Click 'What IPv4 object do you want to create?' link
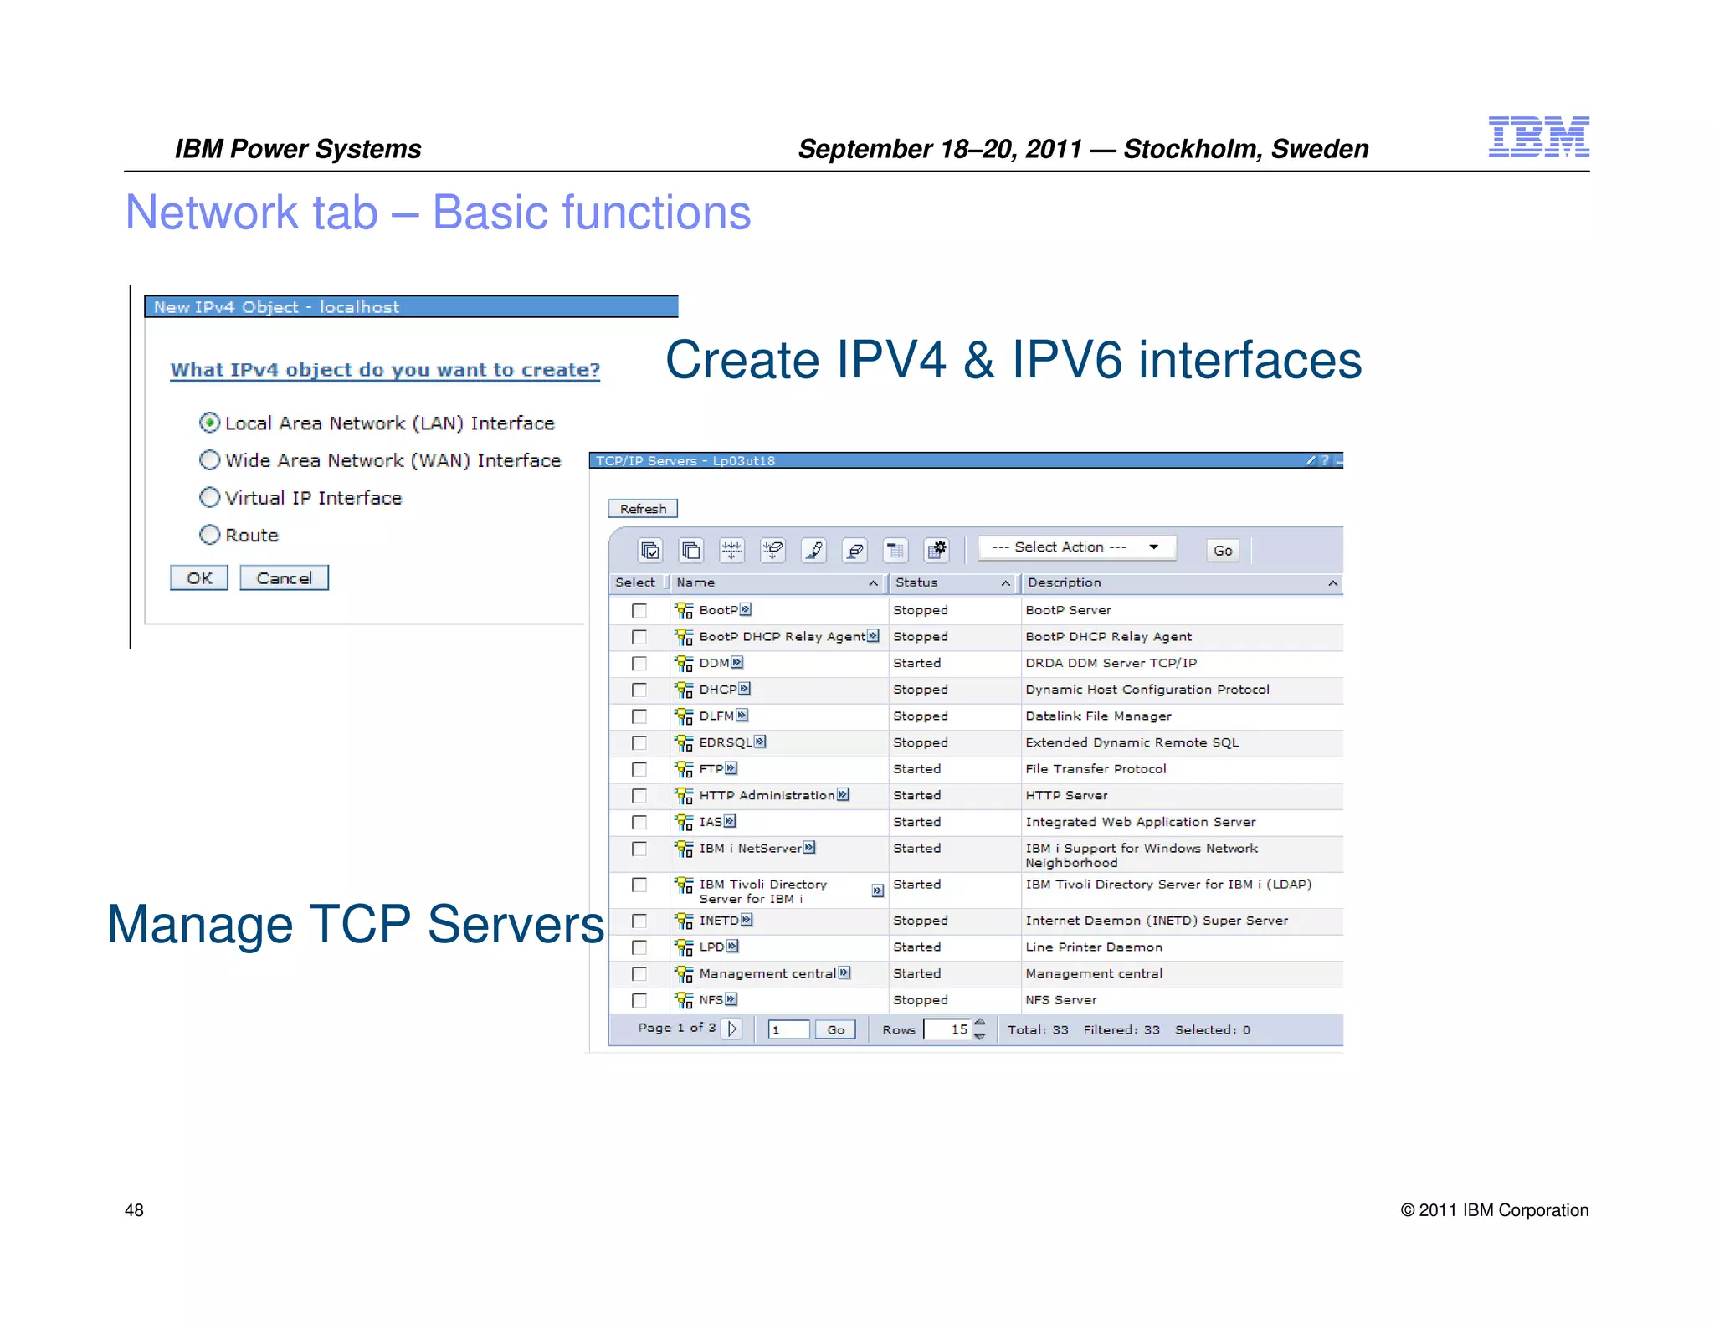 tap(385, 370)
